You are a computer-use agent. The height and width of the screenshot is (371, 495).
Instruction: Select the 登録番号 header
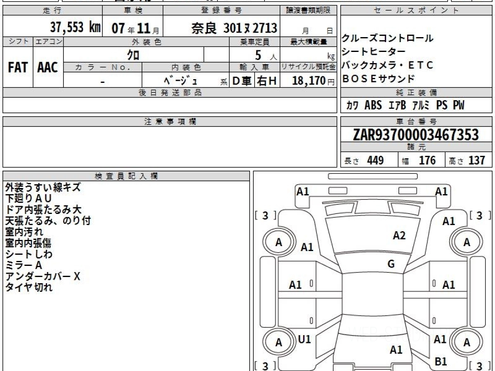pos(222,11)
